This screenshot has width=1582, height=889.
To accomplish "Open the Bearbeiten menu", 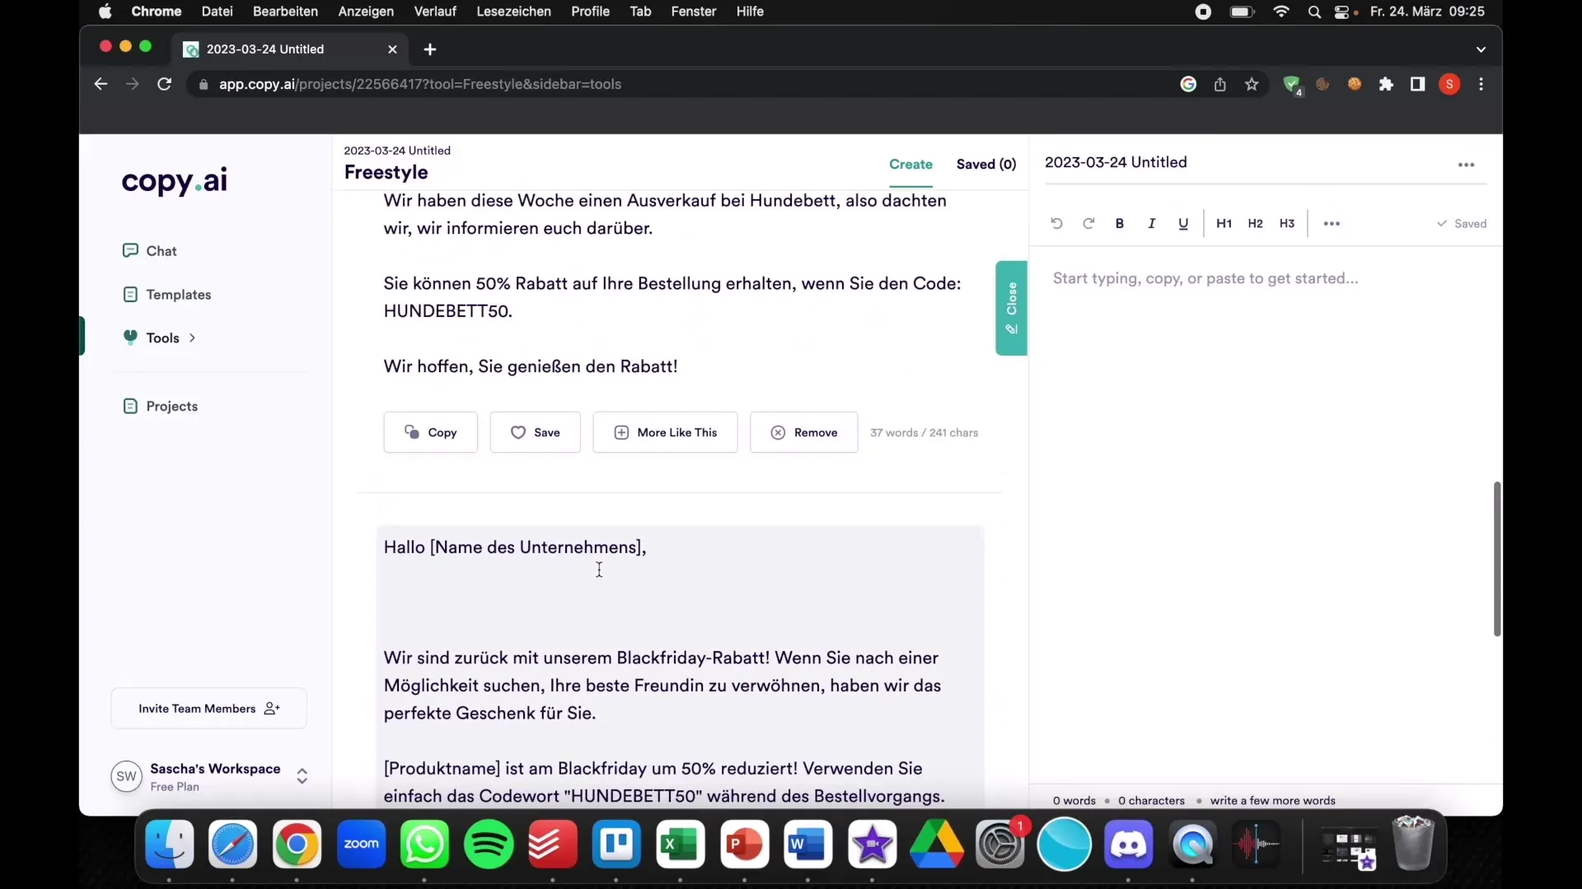I will [x=285, y=12].
